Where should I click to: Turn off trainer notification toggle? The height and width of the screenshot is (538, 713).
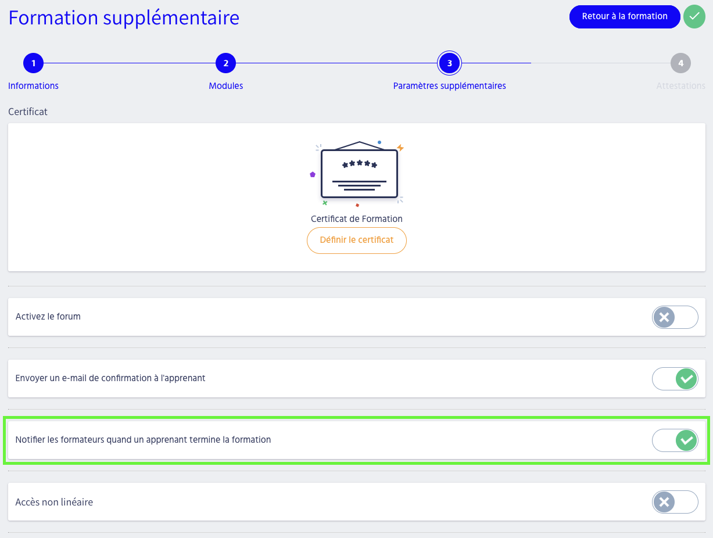[x=675, y=440]
